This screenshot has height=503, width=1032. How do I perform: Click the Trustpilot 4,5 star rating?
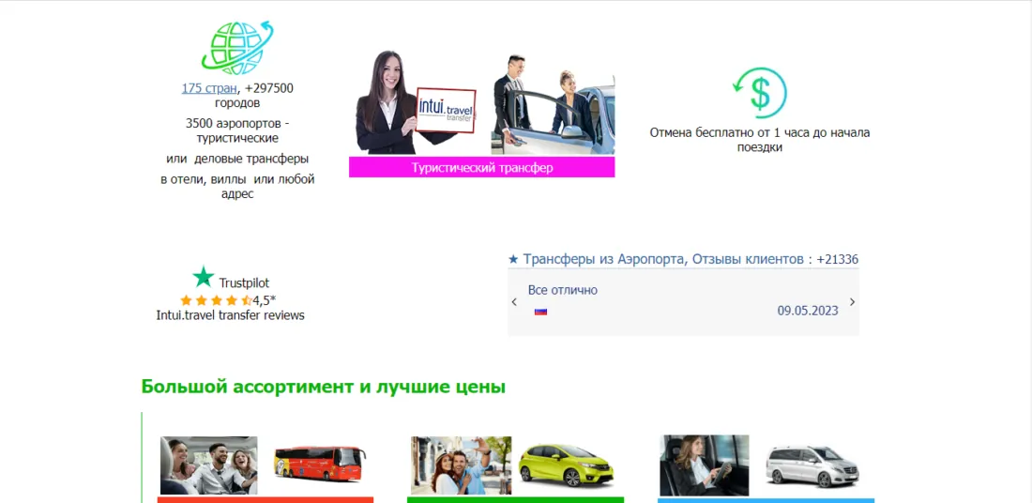pos(228,300)
